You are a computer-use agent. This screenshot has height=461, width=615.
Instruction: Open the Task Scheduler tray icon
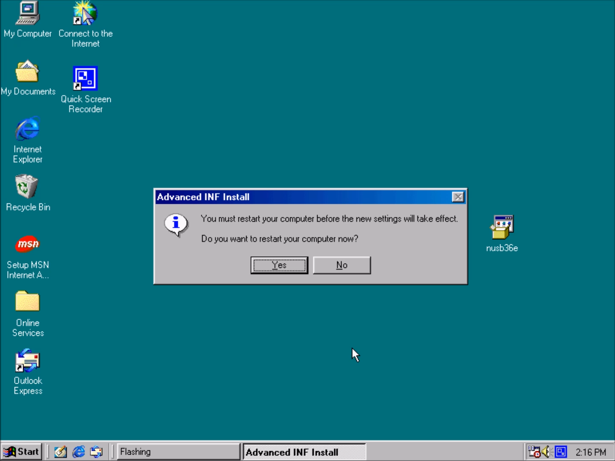pos(535,452)
